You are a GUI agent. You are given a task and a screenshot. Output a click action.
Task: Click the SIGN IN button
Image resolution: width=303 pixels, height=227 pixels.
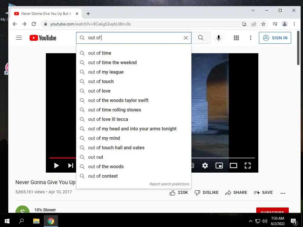tap(275, 38)
